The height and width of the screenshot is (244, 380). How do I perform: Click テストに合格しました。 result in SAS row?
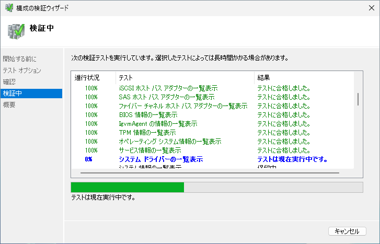point(283,97)
